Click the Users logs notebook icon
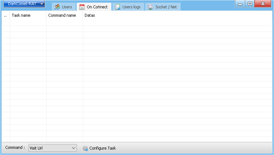The height and width of the screenshot is (155, 274). pos(118,7)
